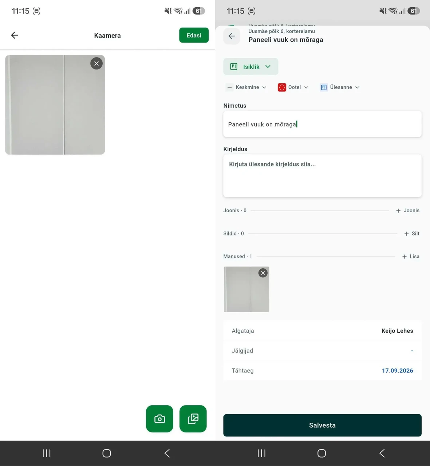
Task: Open the Ülesanne type dropdown
Action: (x=340, y=87)
